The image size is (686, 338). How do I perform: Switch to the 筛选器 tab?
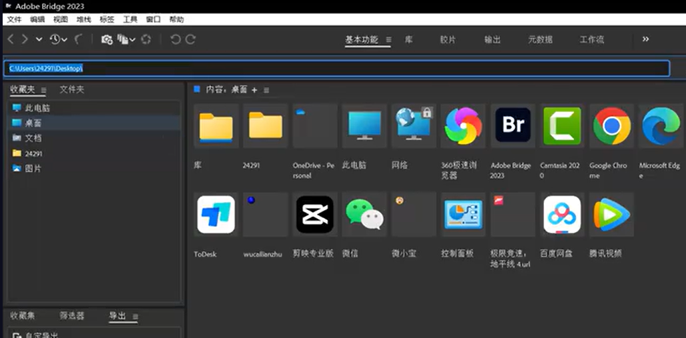[71, 315]
